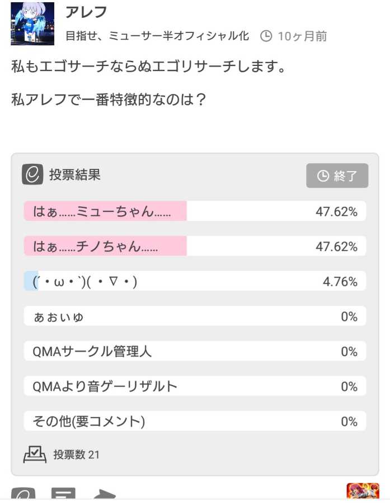Tap the username アレフ

click(x=86, y=12)
